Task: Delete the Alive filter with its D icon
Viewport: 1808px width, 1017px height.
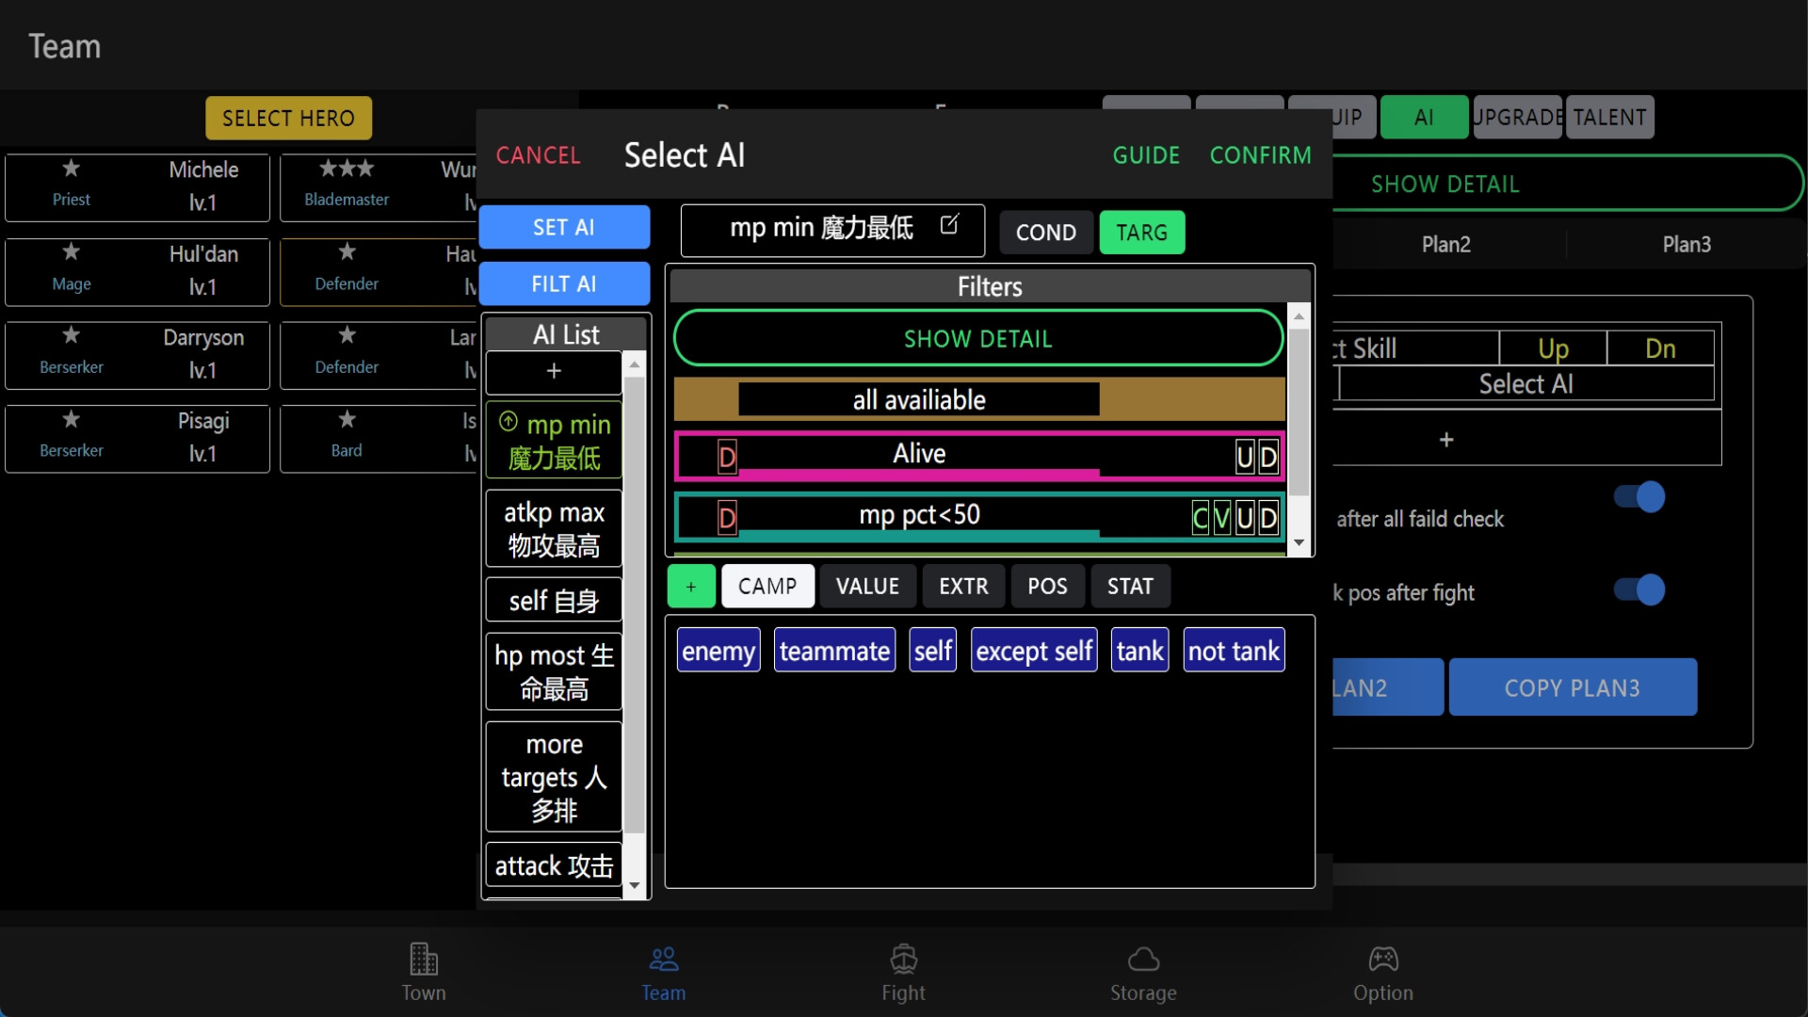Action: coord(725,457)
